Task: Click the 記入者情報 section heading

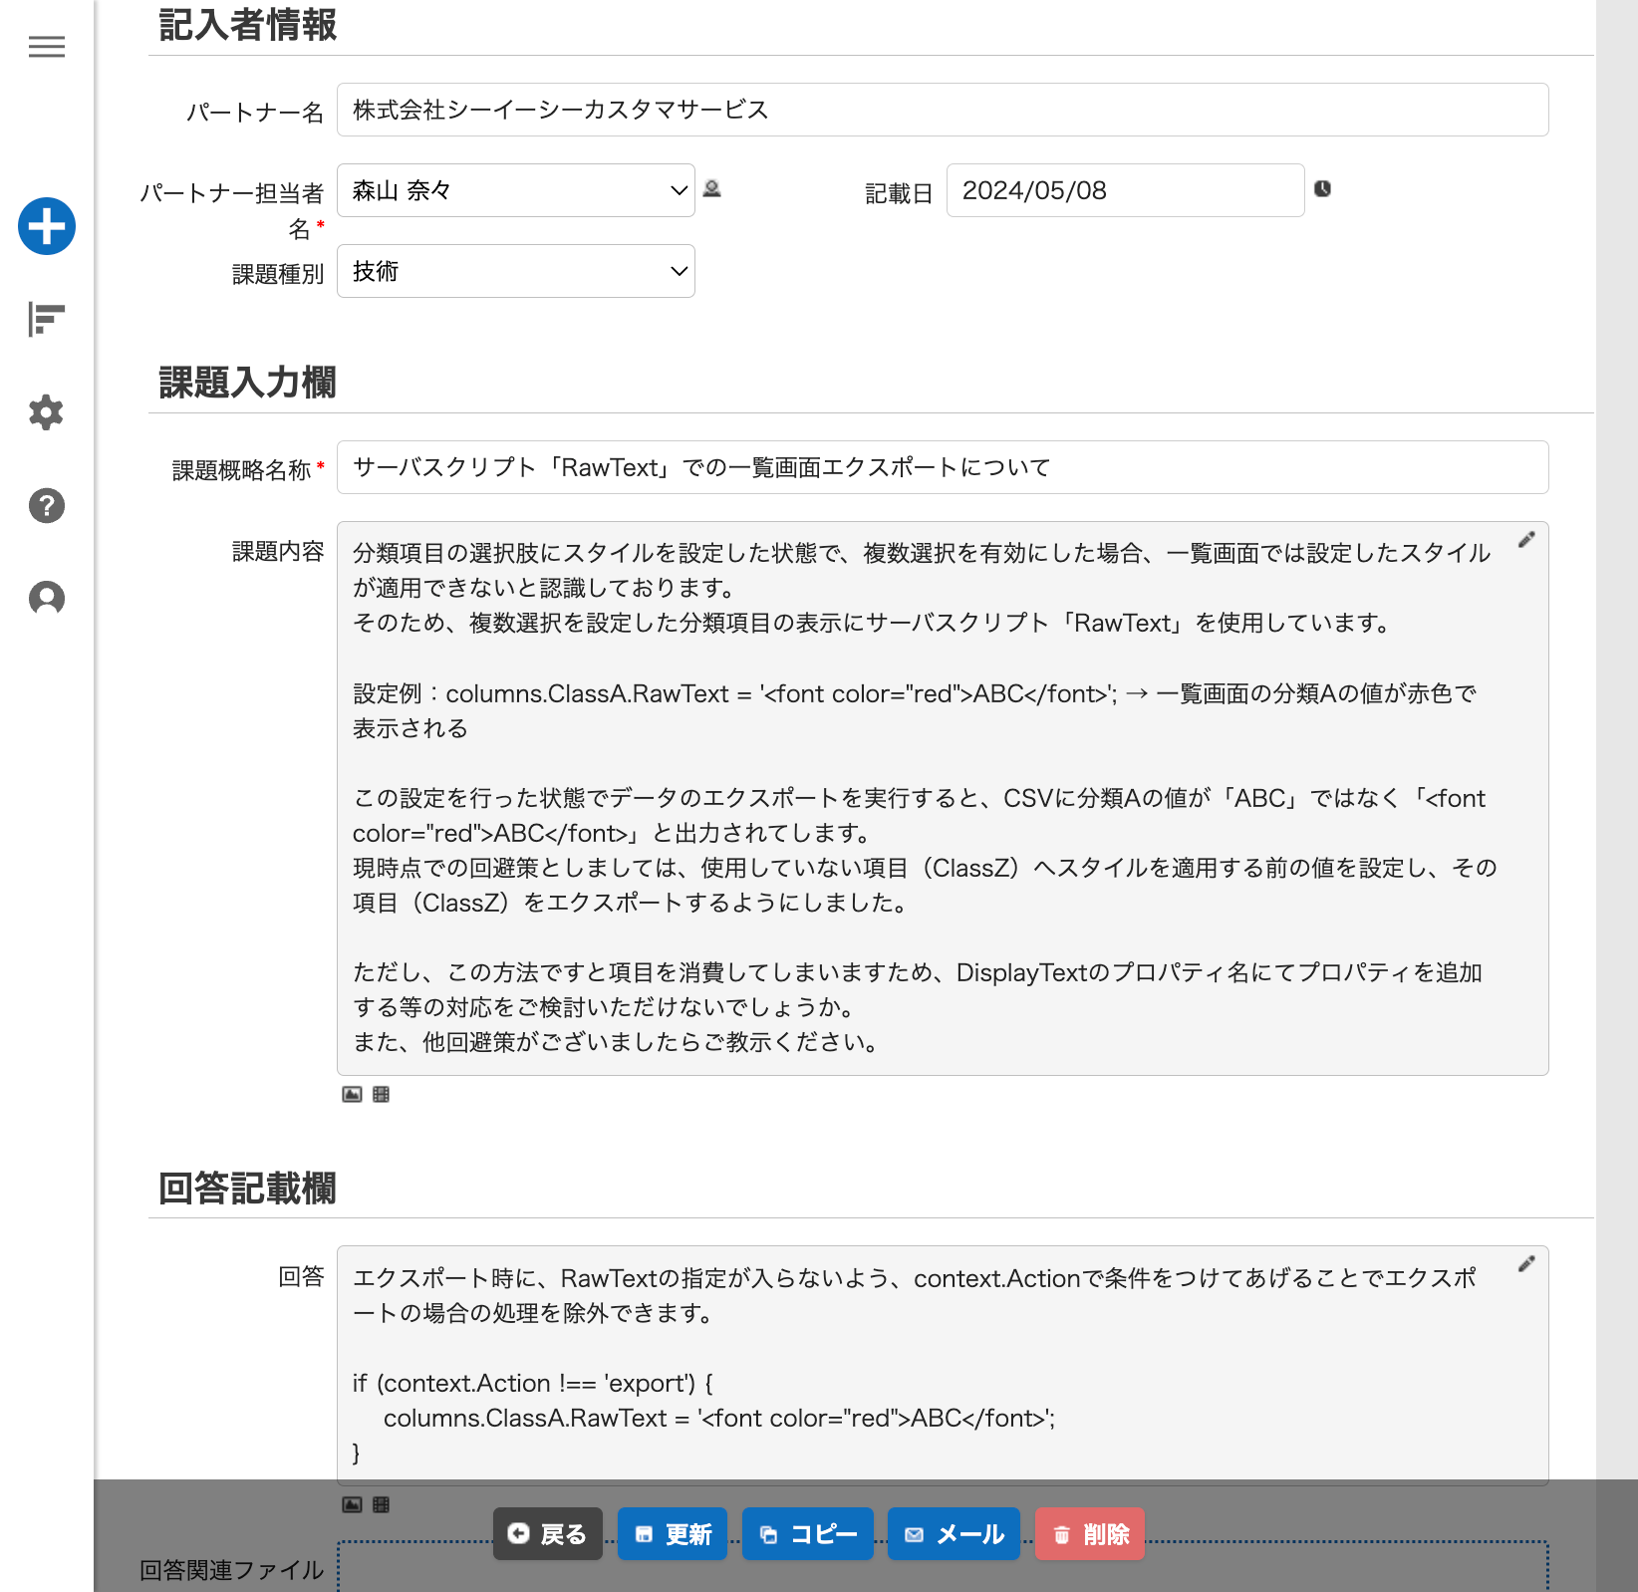Action: (x=248, y=24)
